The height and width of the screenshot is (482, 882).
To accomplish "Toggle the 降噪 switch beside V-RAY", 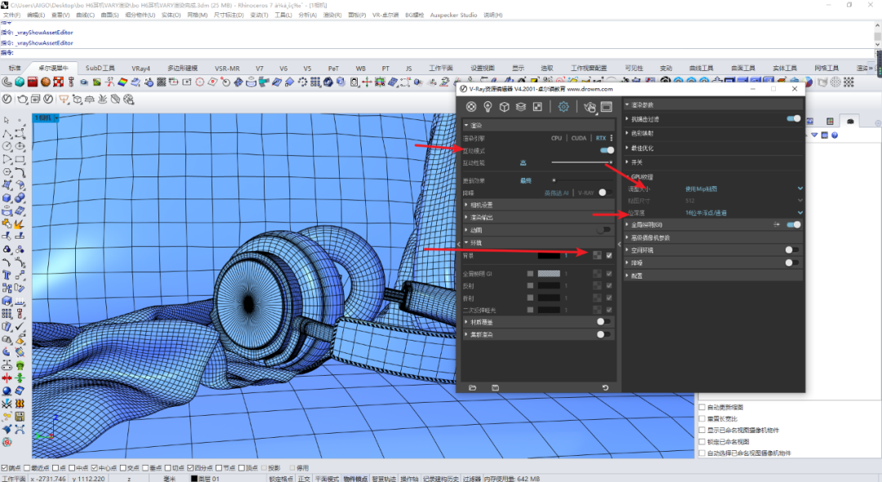I will tap(604, 192).
